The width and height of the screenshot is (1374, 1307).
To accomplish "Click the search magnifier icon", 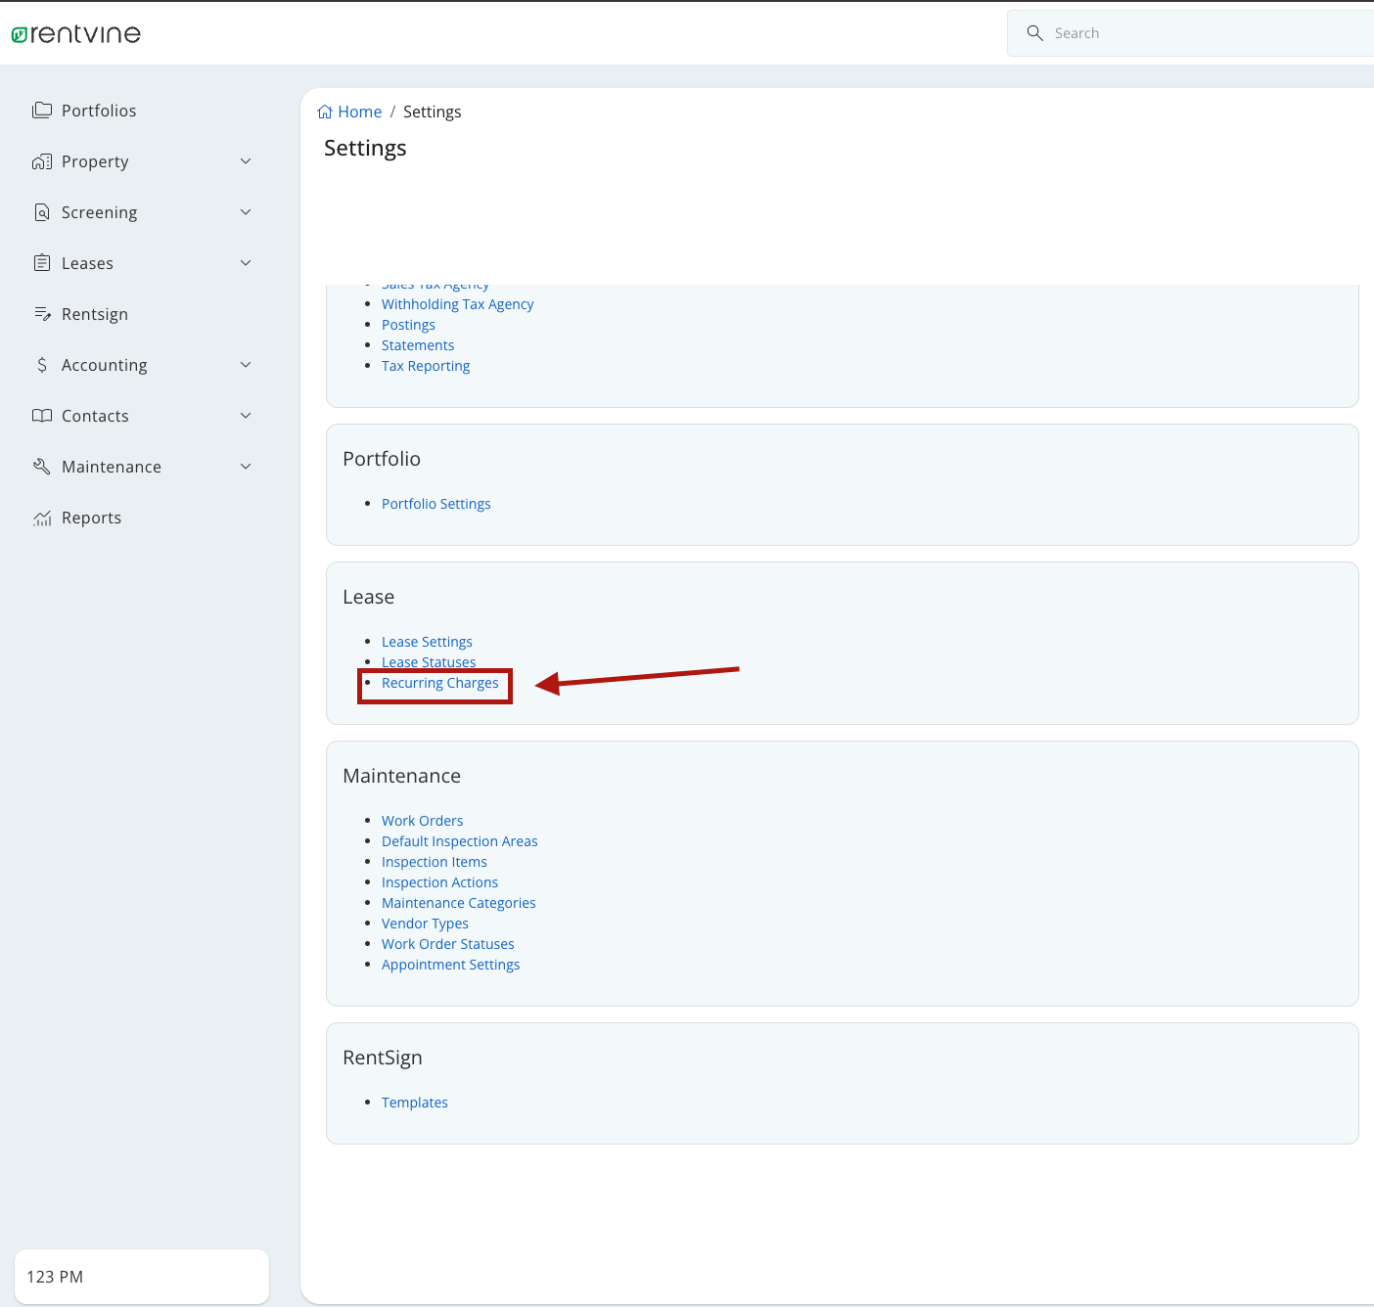I will pos(1034,32).
